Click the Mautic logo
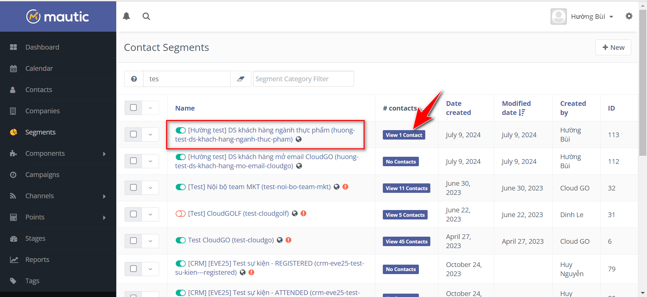This screenshot has height=297, width=647. pos(58,17)
